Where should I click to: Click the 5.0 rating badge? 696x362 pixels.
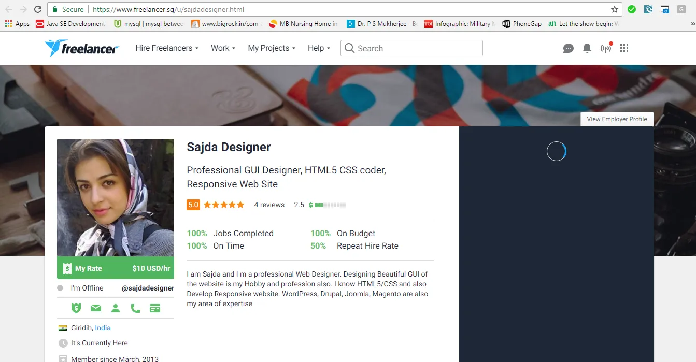tap(193, 205)
